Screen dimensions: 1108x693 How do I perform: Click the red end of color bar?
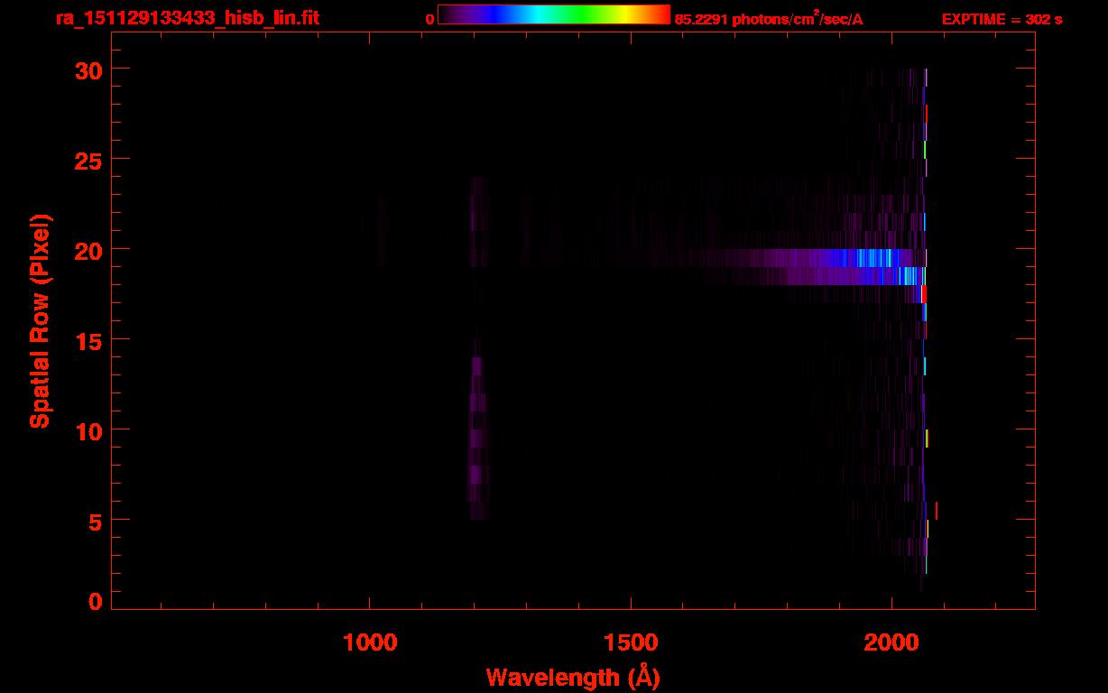coord(658,14)
